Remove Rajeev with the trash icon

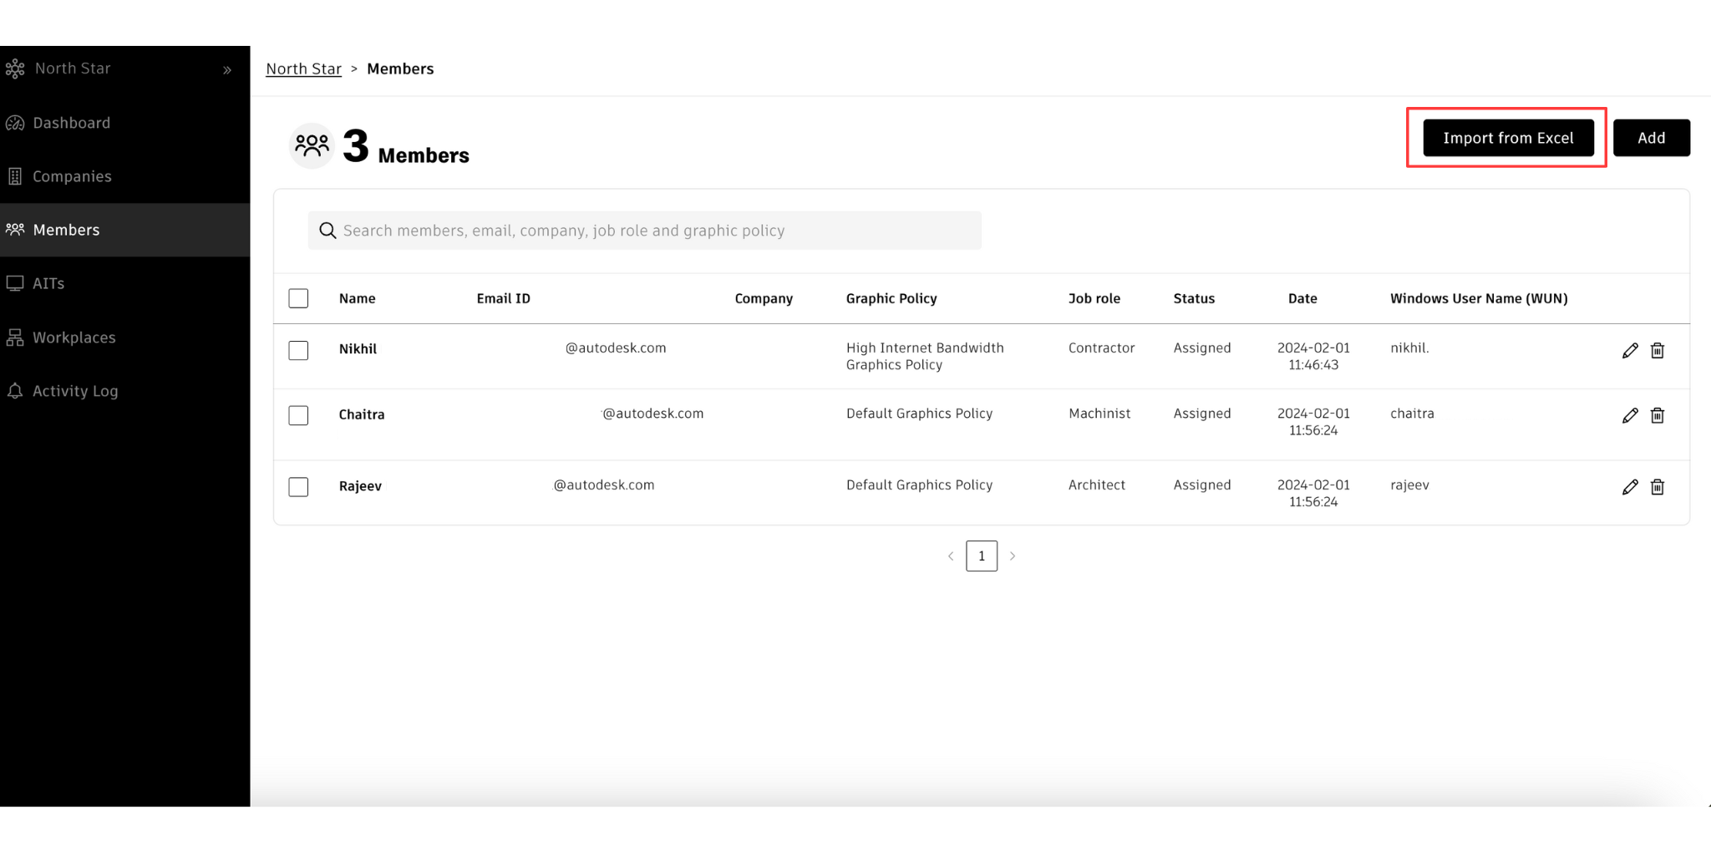[1658, 487]
